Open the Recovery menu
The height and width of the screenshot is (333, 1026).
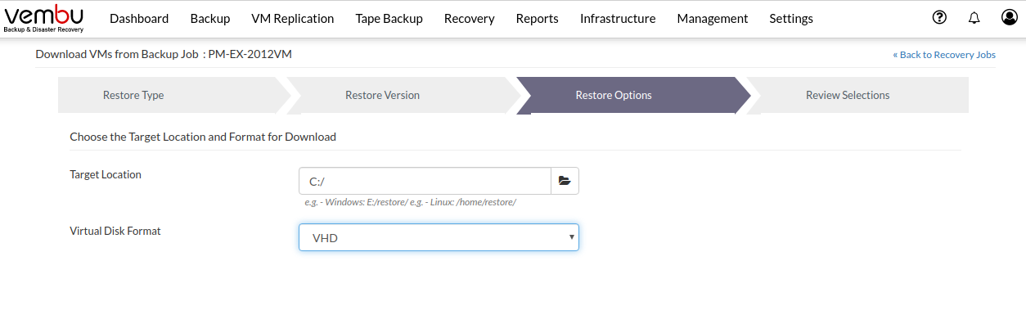pyautogui.click(x=469, y=18)
